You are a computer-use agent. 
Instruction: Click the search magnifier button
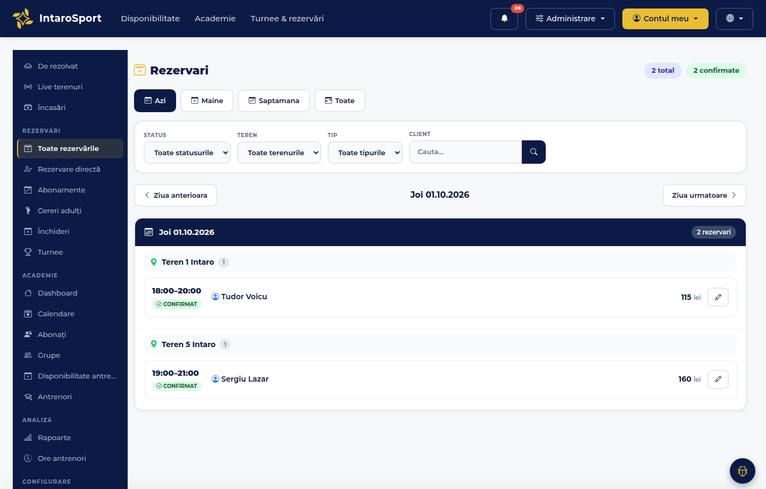pyautogui.click(x=534, y=152)
